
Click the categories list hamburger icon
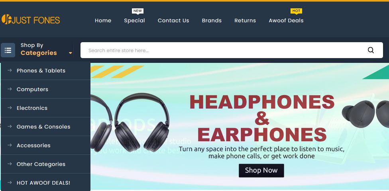(8, 50)
